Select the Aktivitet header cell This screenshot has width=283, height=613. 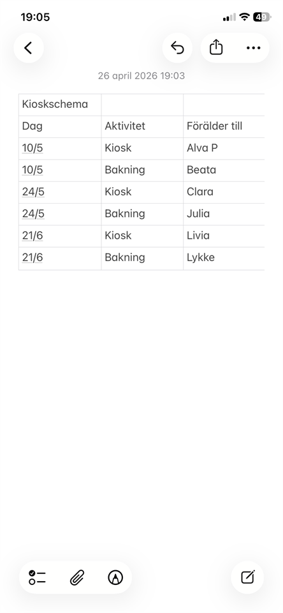[142, 126]
